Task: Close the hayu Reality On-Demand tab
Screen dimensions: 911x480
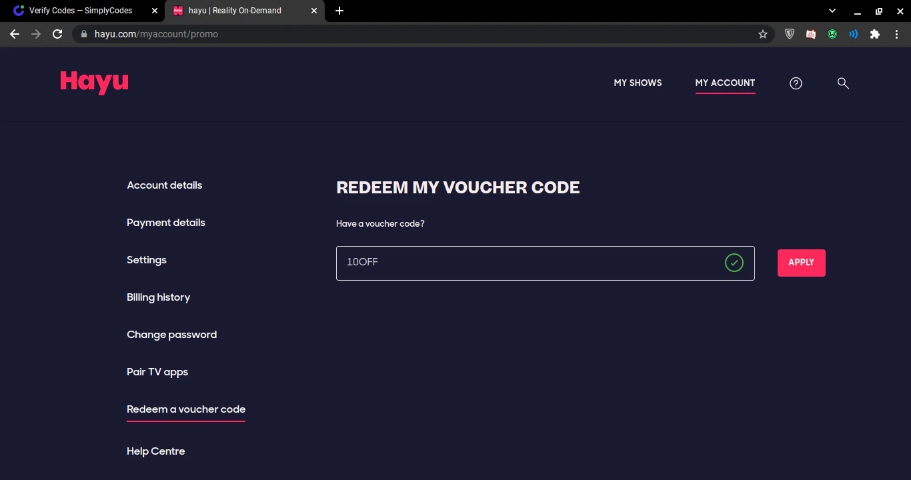Action: pyautogui.click(x=314, y=11)
